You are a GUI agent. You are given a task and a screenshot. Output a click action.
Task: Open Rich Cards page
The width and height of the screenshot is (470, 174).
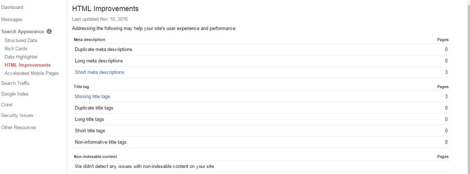[16, 48]
